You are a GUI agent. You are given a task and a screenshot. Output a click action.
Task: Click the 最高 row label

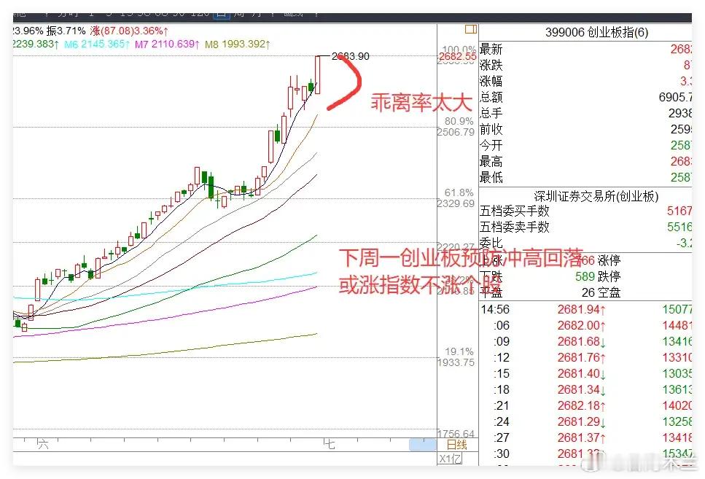click(x=491, y=161)
